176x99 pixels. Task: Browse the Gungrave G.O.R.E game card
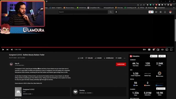pos(42,92)
